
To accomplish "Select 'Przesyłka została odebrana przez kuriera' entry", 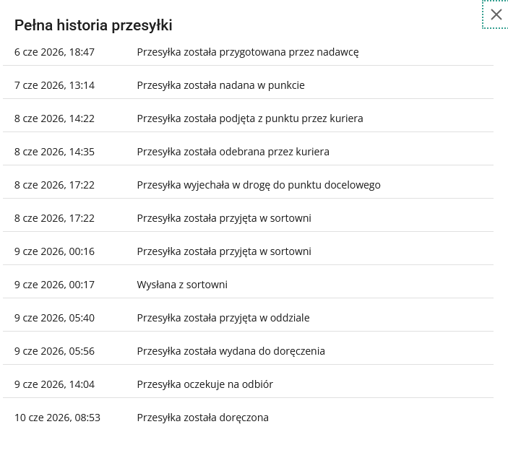I will (233, 152).
